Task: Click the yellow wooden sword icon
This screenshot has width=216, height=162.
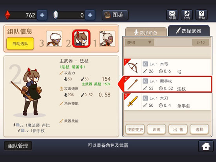Action: click(132, 102)
